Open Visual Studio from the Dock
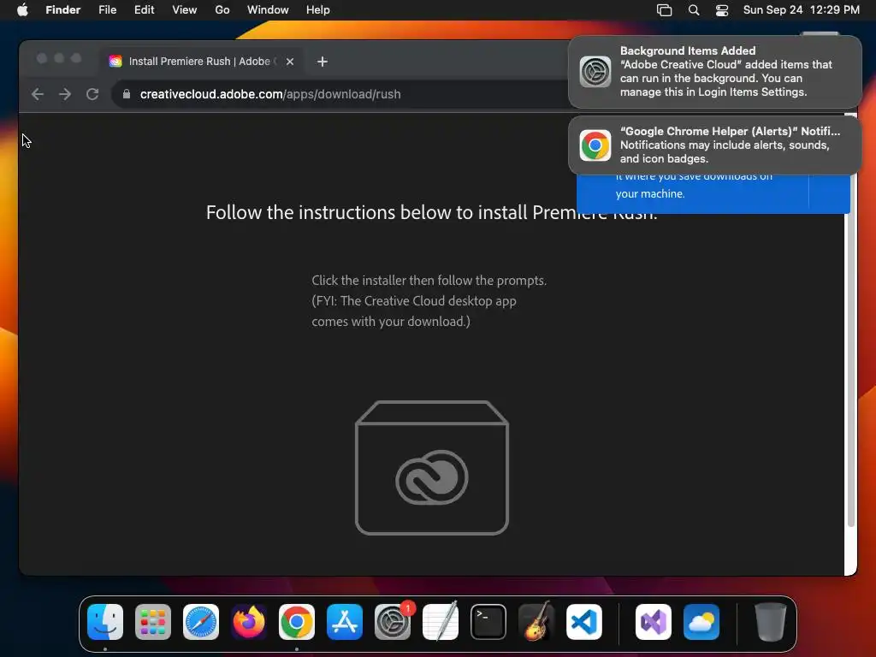Screen dimensions: 876x657 click(x=654, y=622)
